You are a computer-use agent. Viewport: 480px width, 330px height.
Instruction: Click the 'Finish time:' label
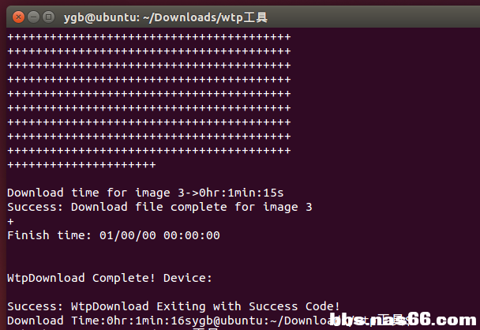pyautogui.click(x=49, y=235)
